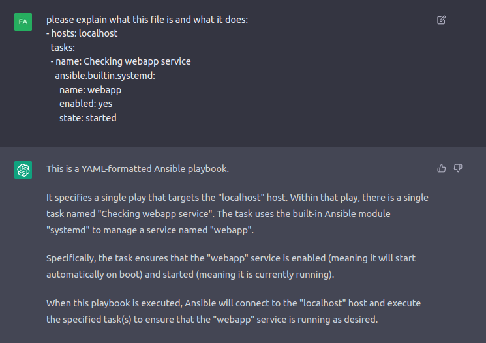Click the green FA user avatar
This screenshot has height=343, width=486.
(23, 22)
